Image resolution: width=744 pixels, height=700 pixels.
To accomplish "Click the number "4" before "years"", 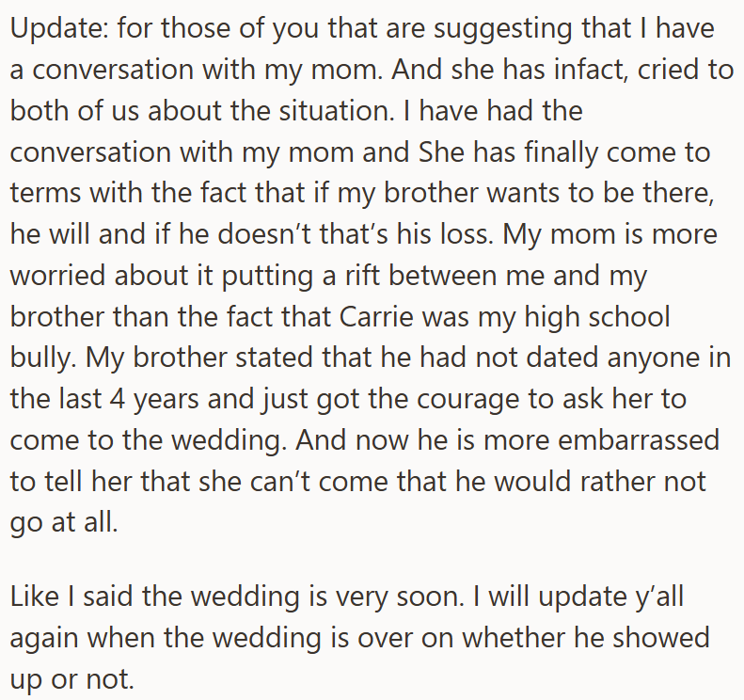I will pos(118,399).
